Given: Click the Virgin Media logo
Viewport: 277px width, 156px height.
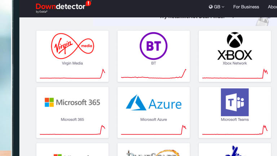Looking at the screenshot, I should pyautogui.click(x=72, y=46).
